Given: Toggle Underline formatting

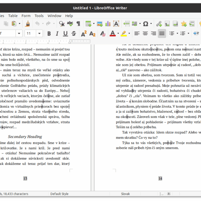Looking at the screenshot, I should pyautogui.click(x=65, y=33).
